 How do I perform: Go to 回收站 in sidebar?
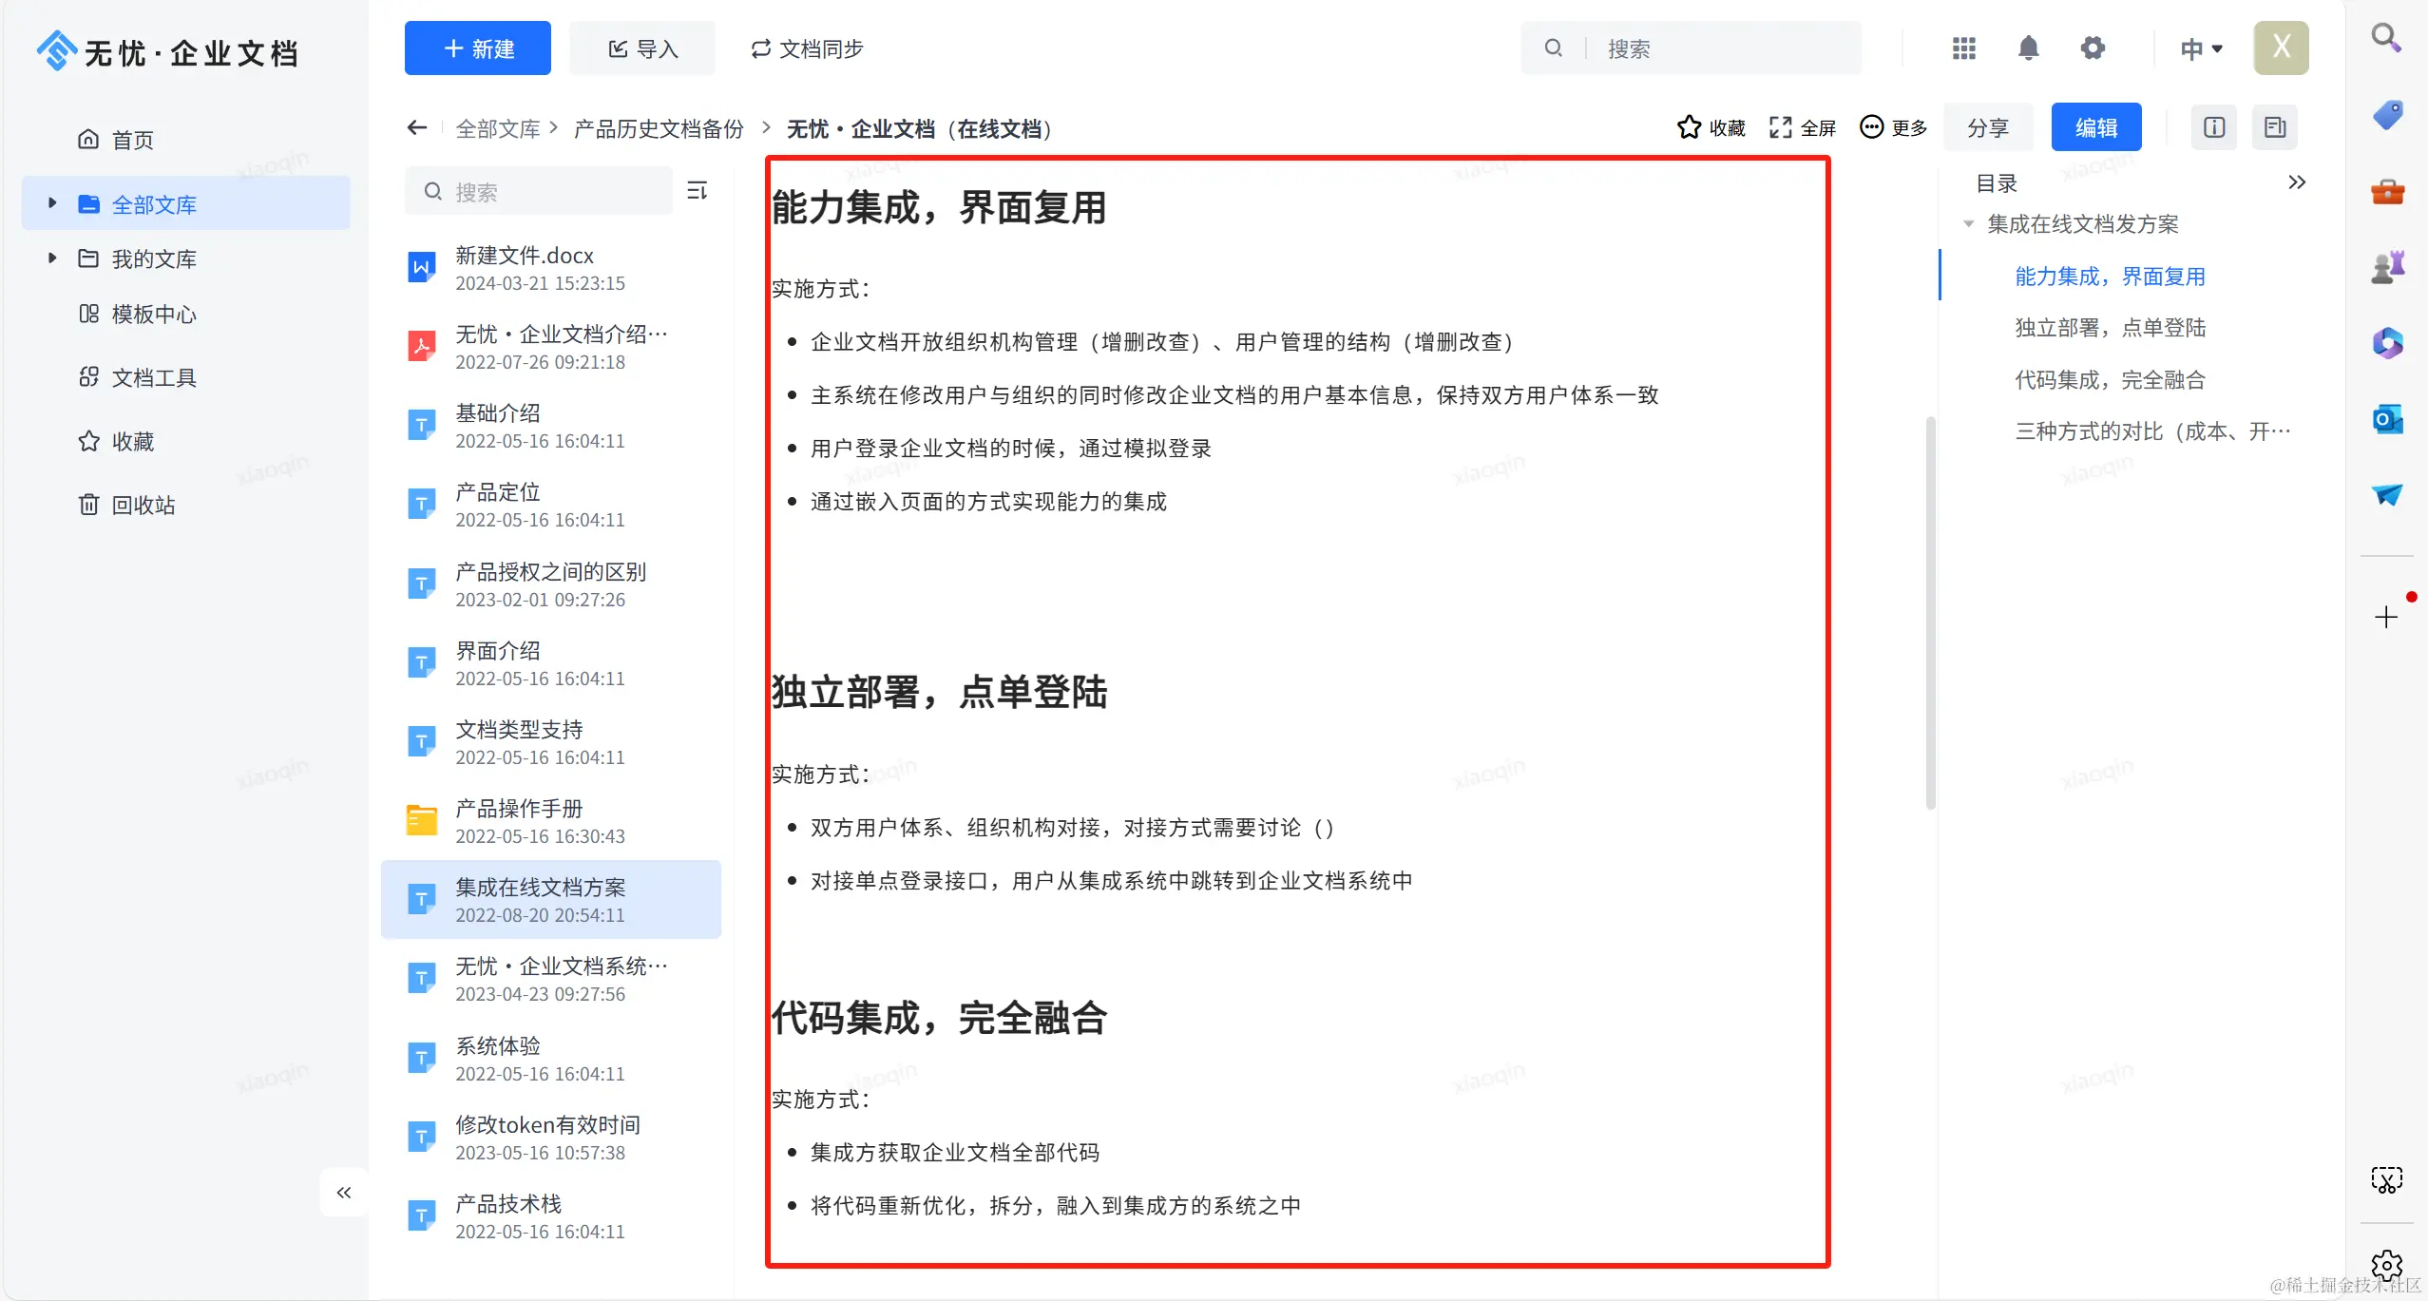coord(143,506)
